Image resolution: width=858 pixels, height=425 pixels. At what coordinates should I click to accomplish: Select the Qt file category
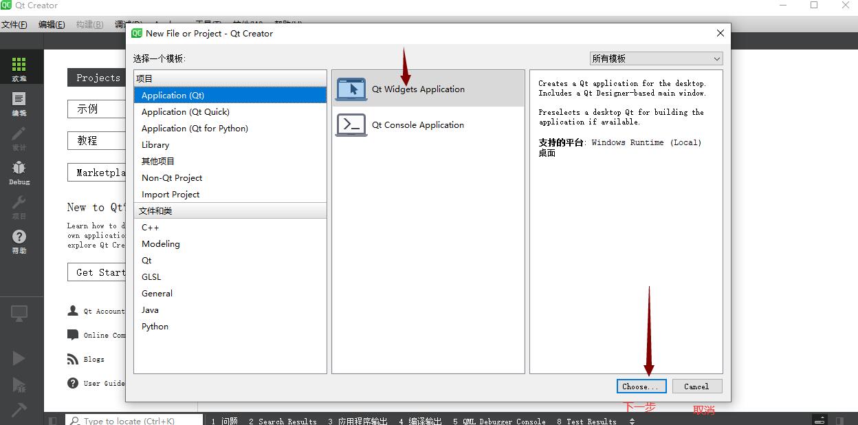pos(230,260)
